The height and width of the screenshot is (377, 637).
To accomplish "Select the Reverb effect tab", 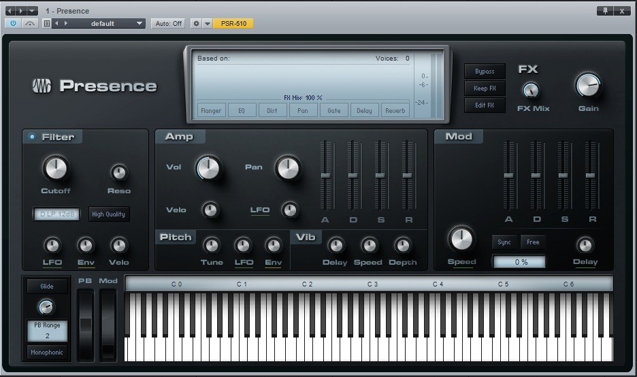I will pos(395,110).
